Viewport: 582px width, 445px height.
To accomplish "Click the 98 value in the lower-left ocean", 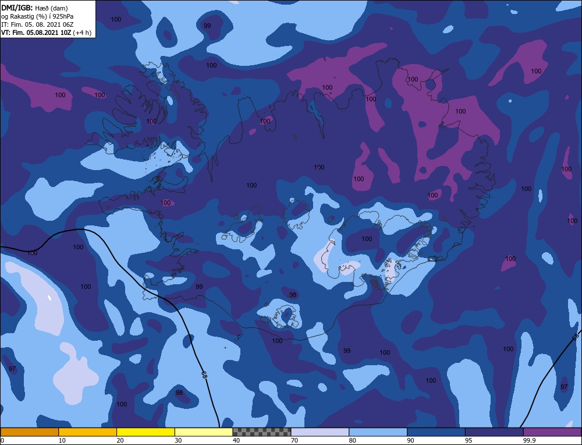I will (x=179, y=393).
